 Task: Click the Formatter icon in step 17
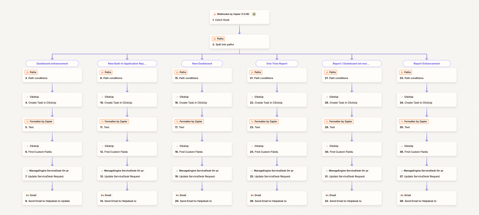coord(177,121)
